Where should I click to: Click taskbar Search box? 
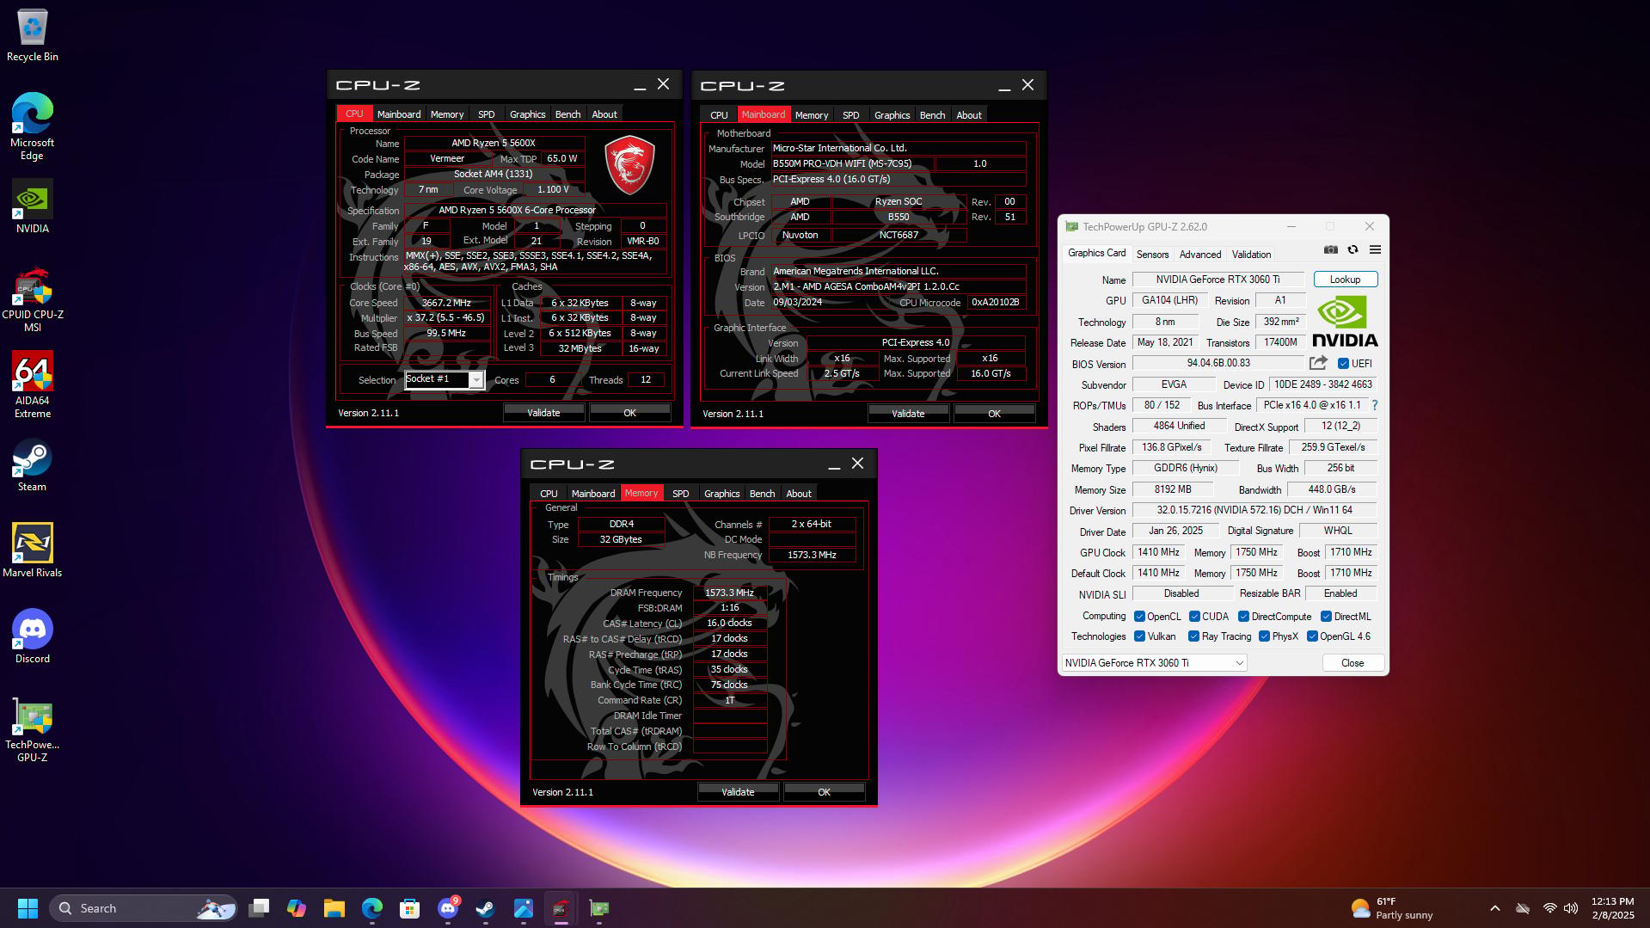(144, 908)
